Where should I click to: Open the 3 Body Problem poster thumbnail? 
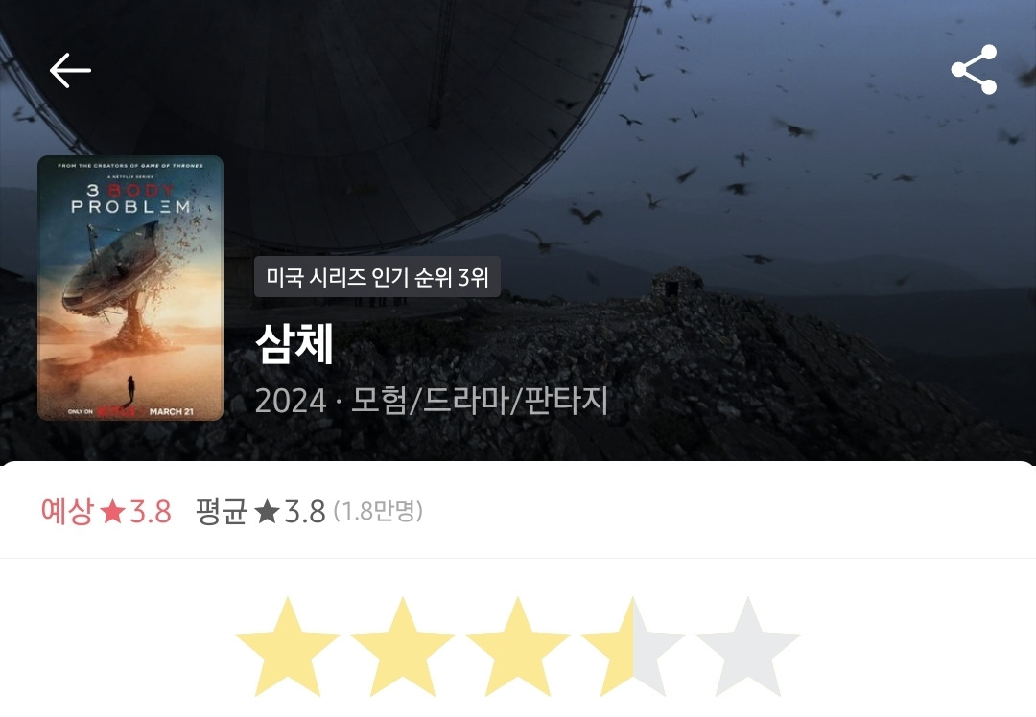pyautogui.click(x=130, y=288)
